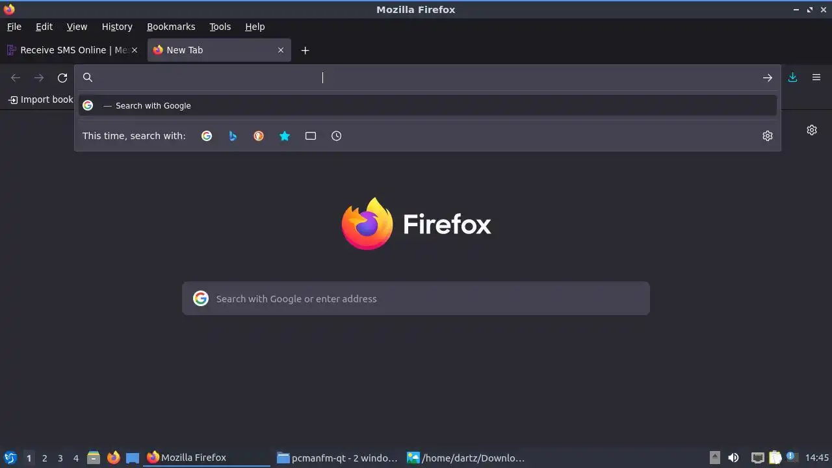Close the Receive SMS Online tab
This screenshot has width=832, height=468.
[135, 50]
